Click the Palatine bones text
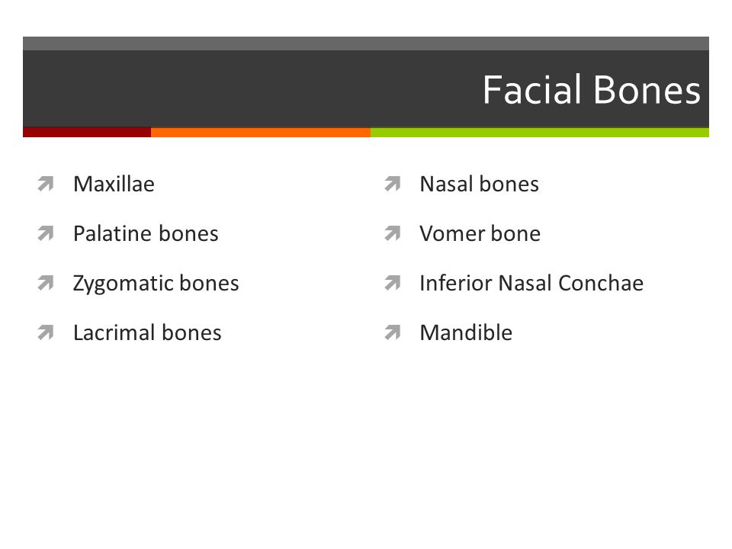 146,233
